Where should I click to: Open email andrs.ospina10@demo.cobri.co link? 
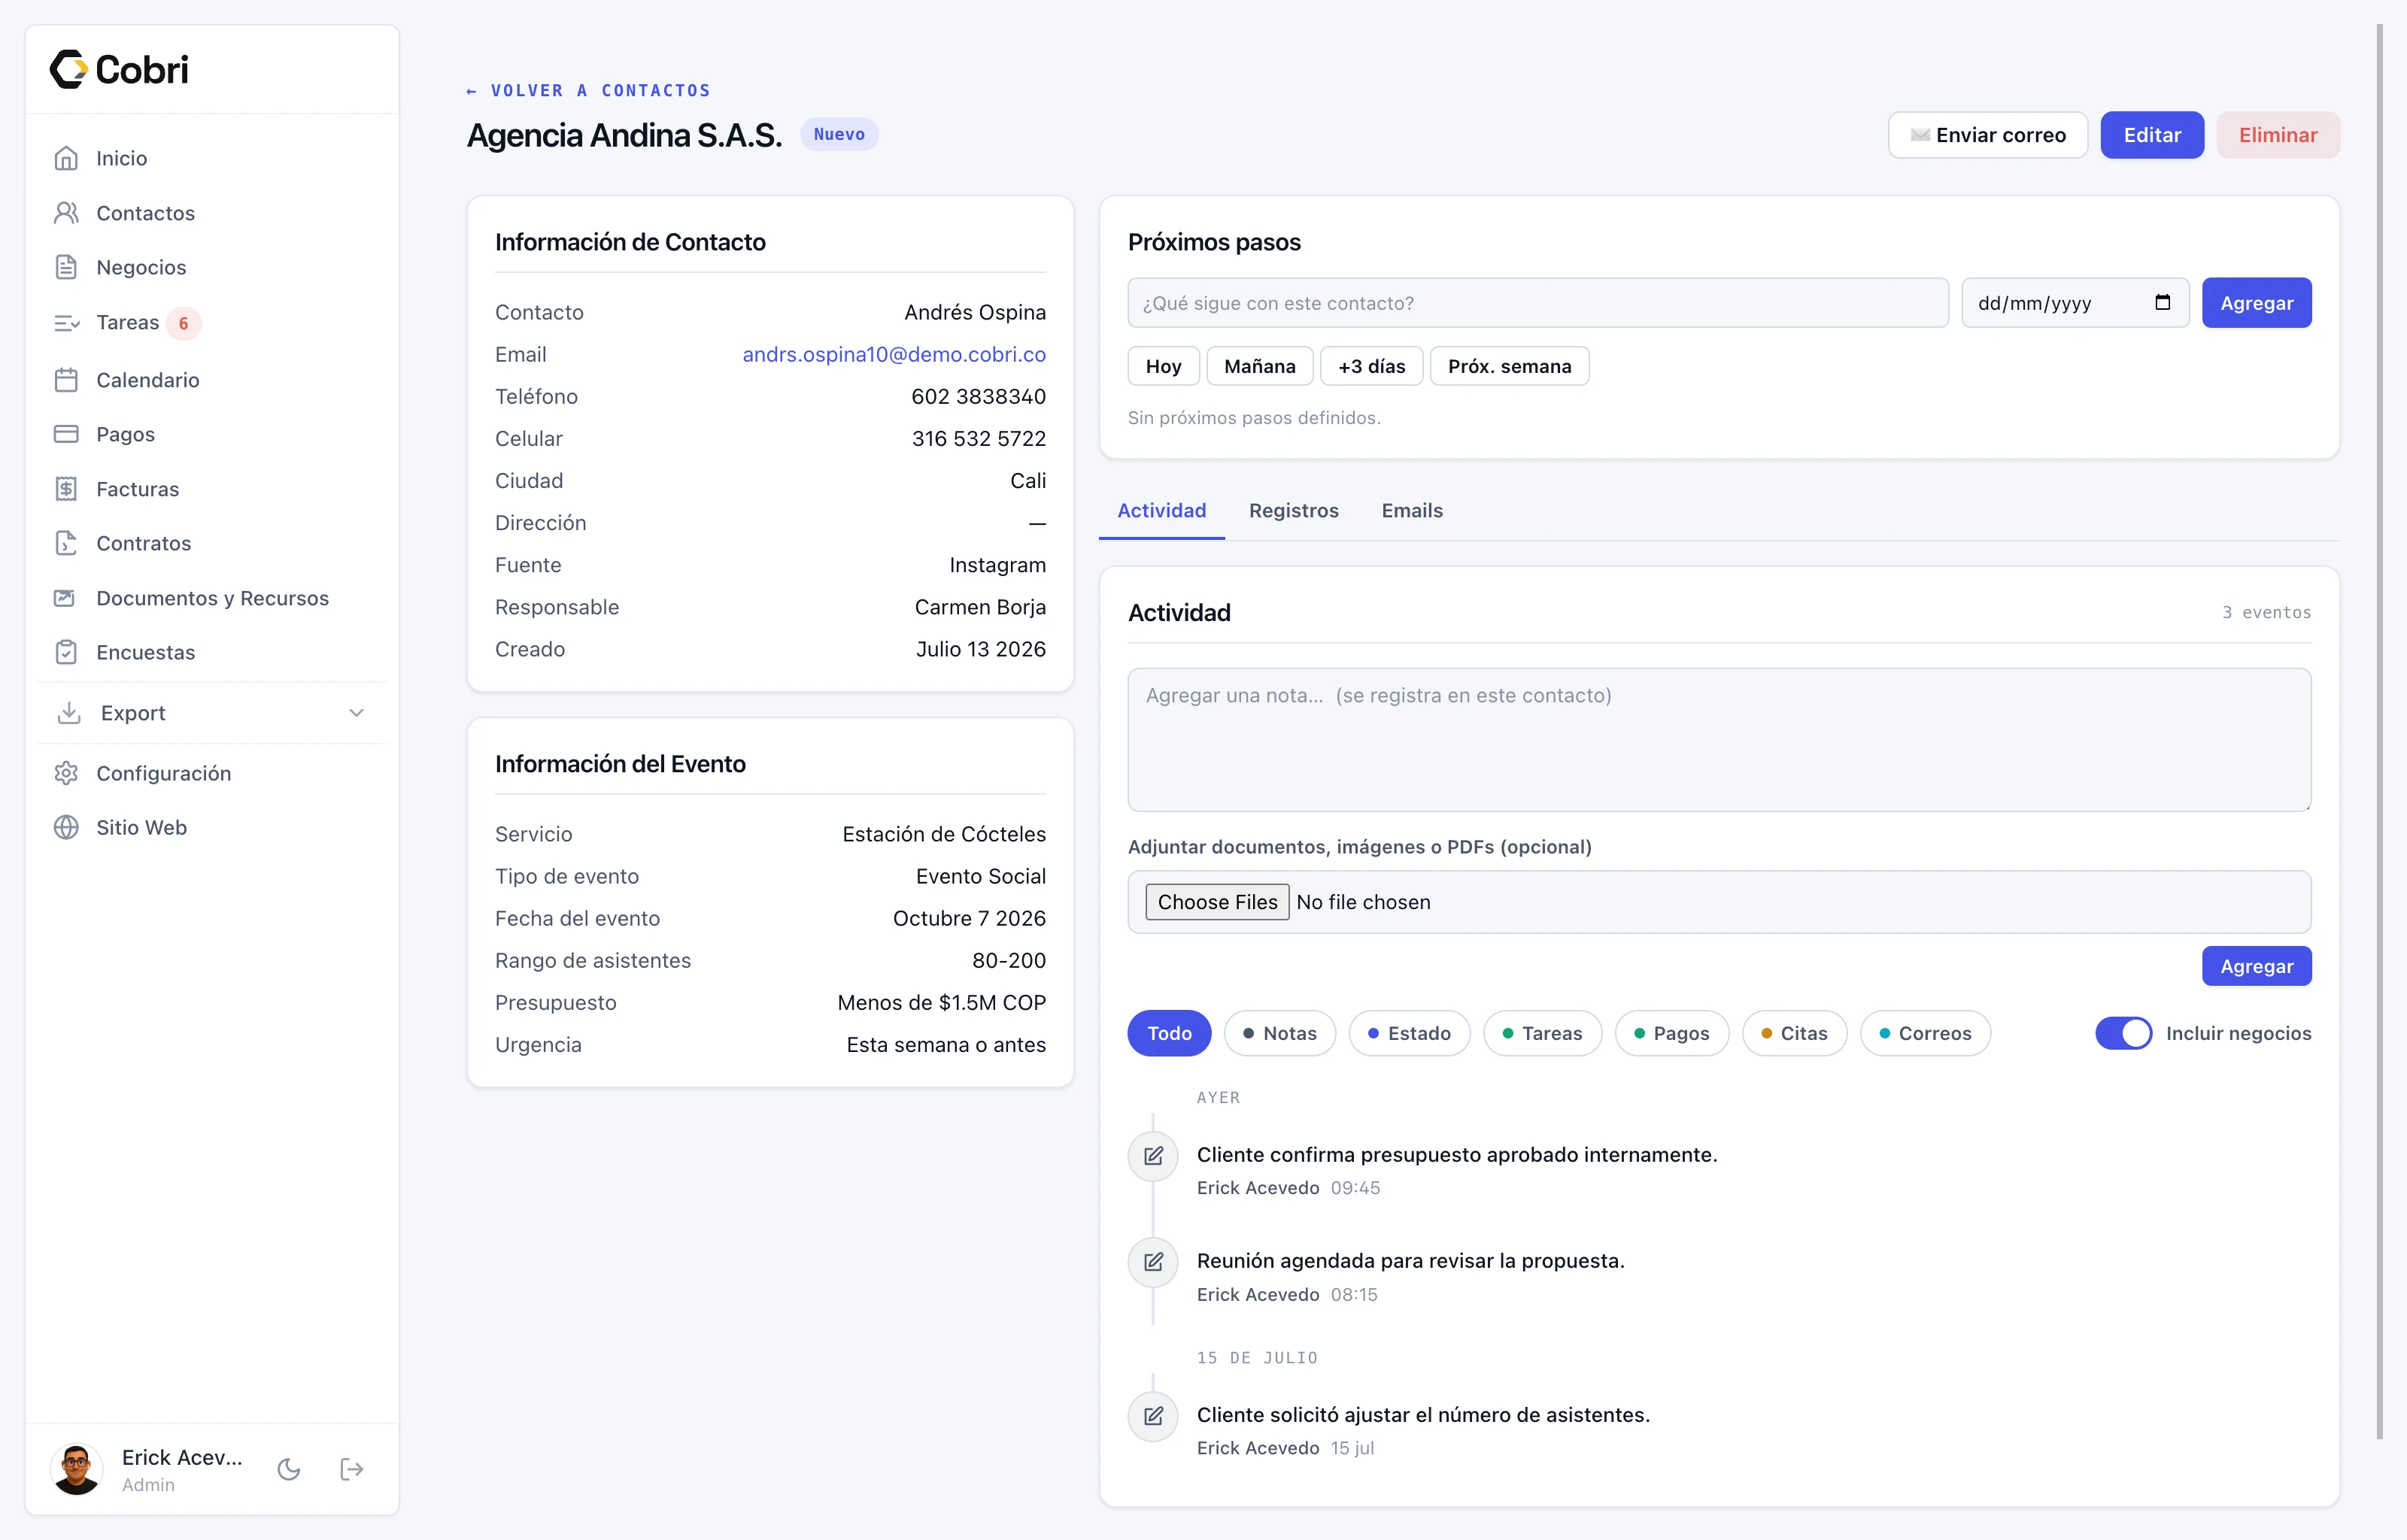click(894, 354)
